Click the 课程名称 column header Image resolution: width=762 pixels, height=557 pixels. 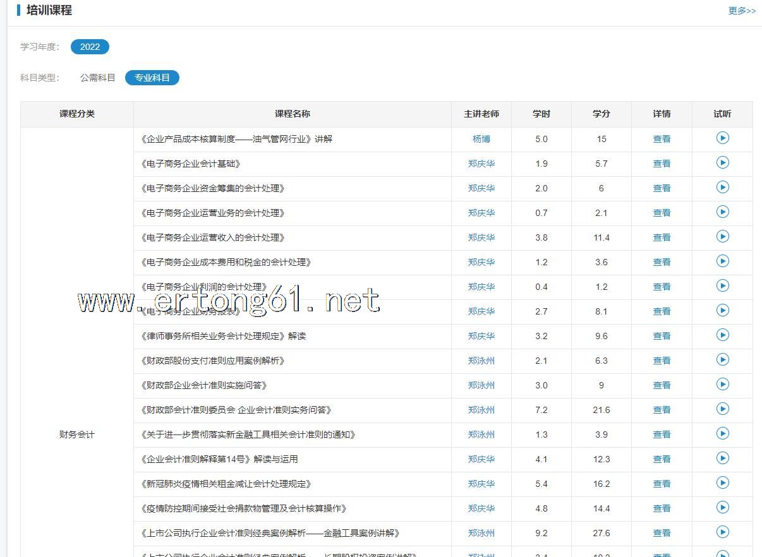293,114
